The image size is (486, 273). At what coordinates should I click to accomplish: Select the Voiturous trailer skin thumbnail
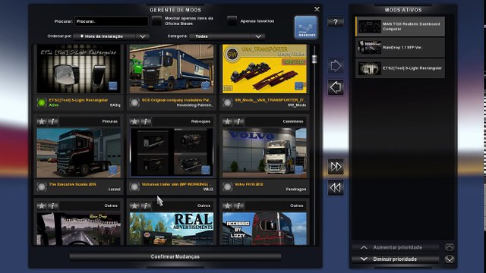tap(172, 153)
